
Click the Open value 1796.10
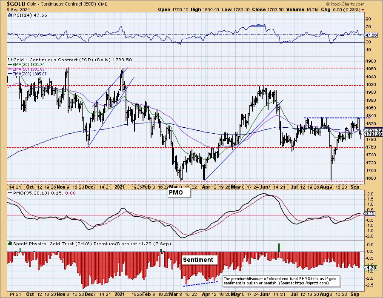[180, 9]
